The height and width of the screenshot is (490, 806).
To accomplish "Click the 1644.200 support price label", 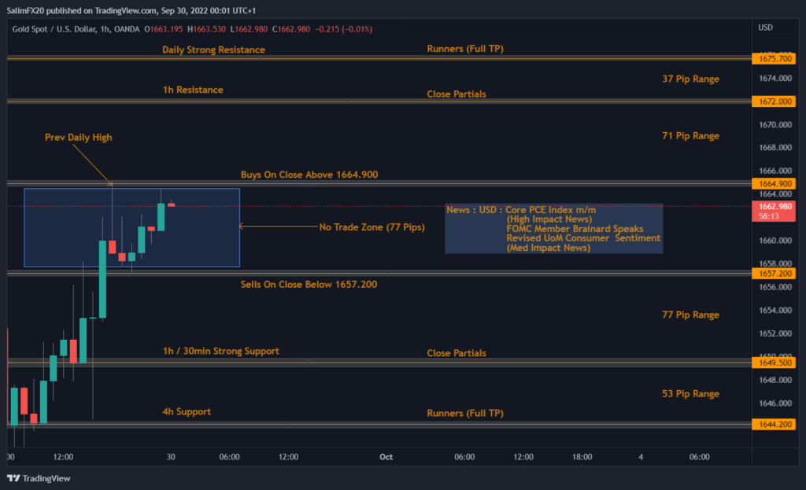I will (775, 424).
